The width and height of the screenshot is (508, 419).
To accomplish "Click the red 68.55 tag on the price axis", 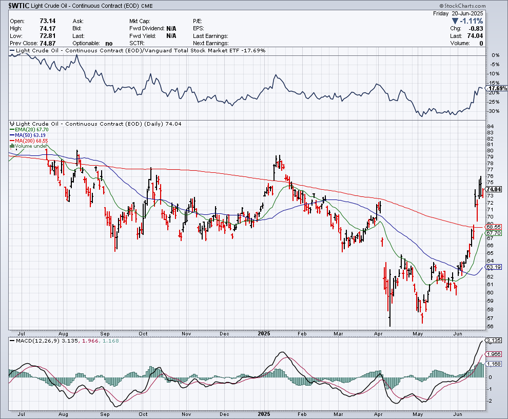I will (x=494, y=227).
